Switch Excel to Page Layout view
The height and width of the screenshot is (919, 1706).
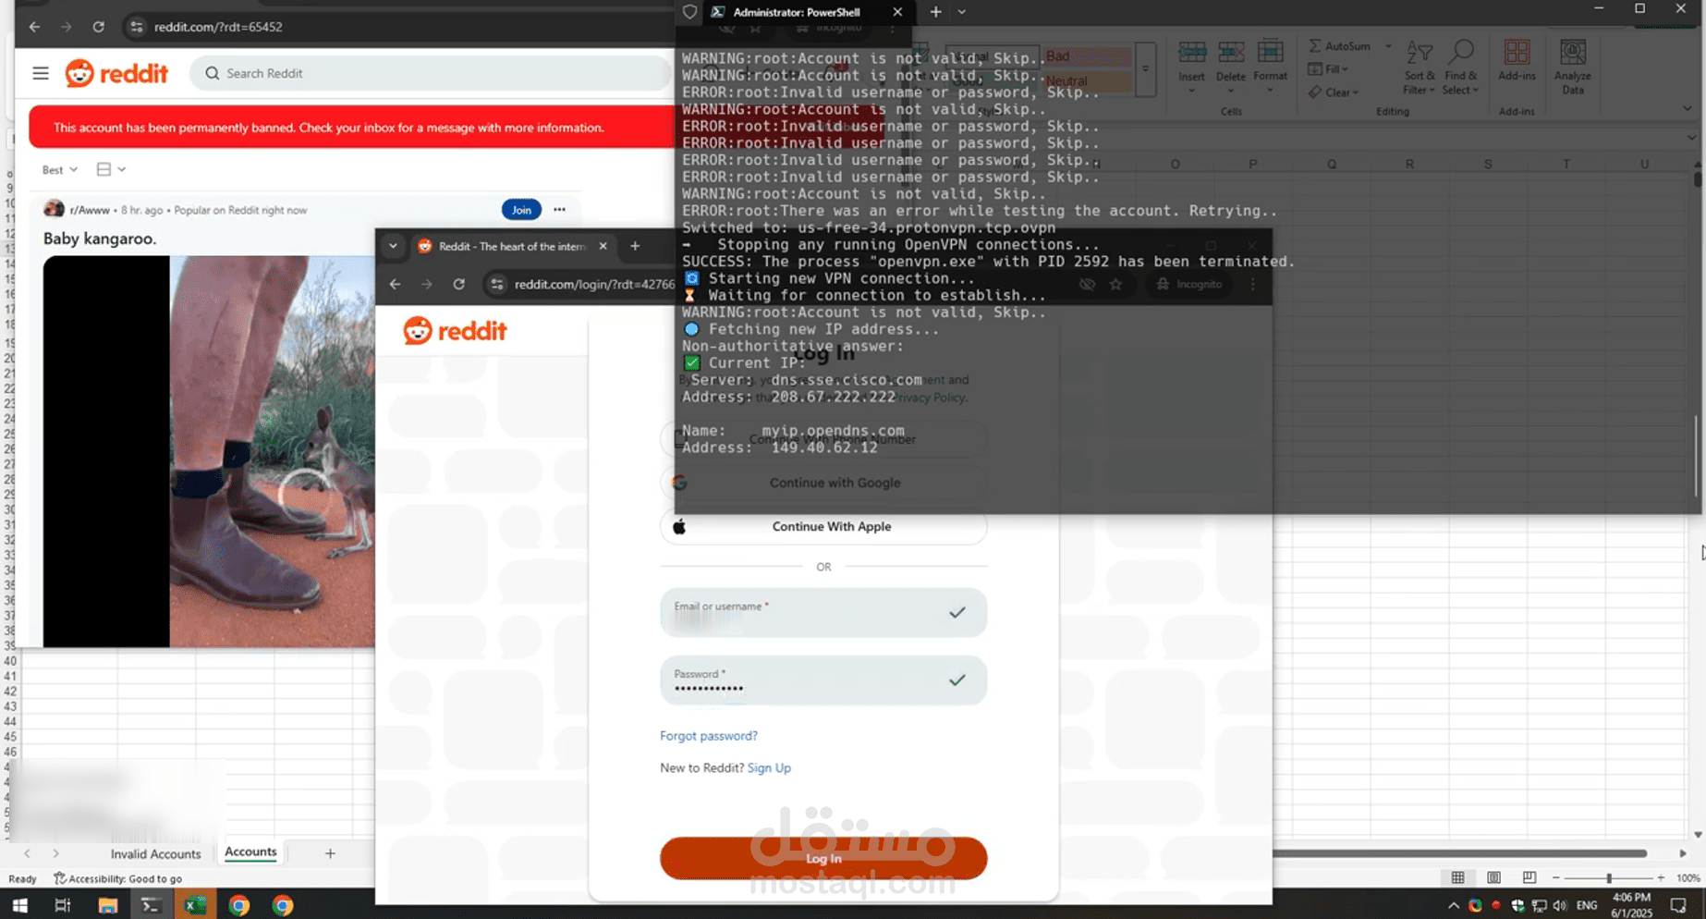[x=1493, y=877]
